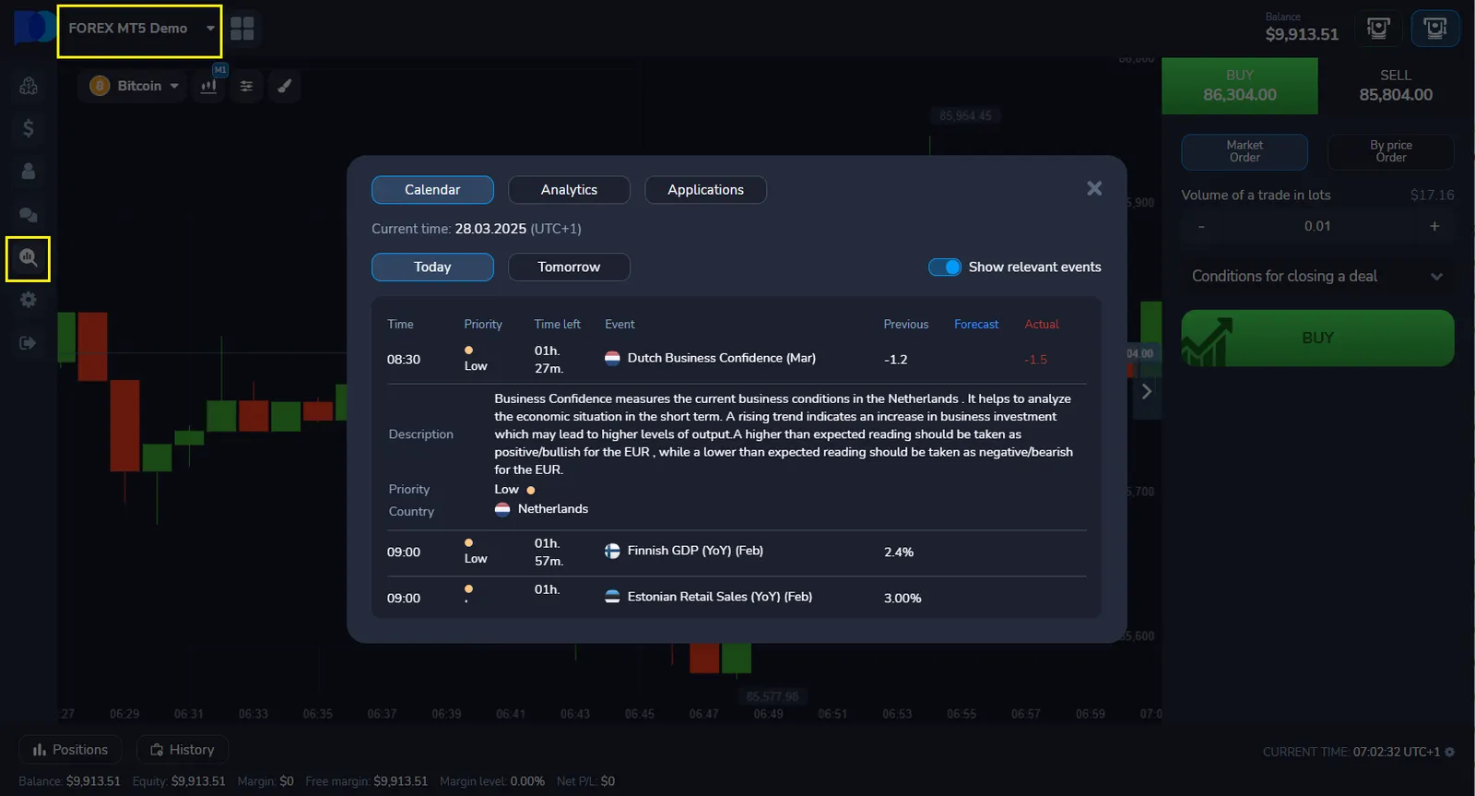
Task: Open the Bitcoin asset dropdown
Action: (x=136, y=86)
